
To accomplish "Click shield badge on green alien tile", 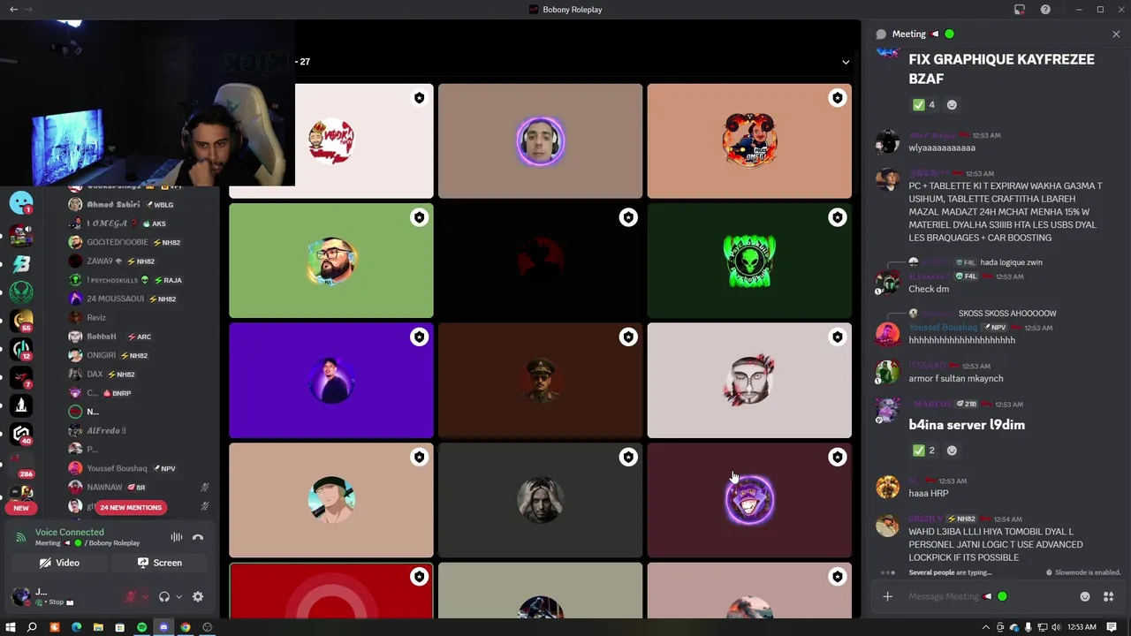I will click(x=837, y=217).
